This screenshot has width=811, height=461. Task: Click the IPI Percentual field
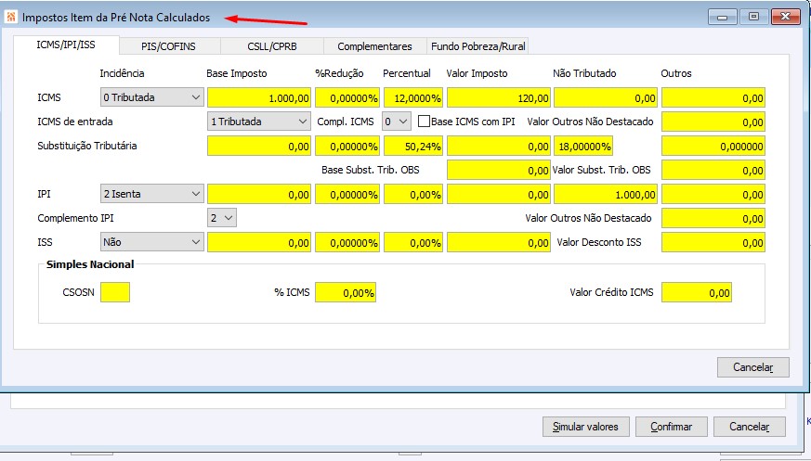[413, 194]
